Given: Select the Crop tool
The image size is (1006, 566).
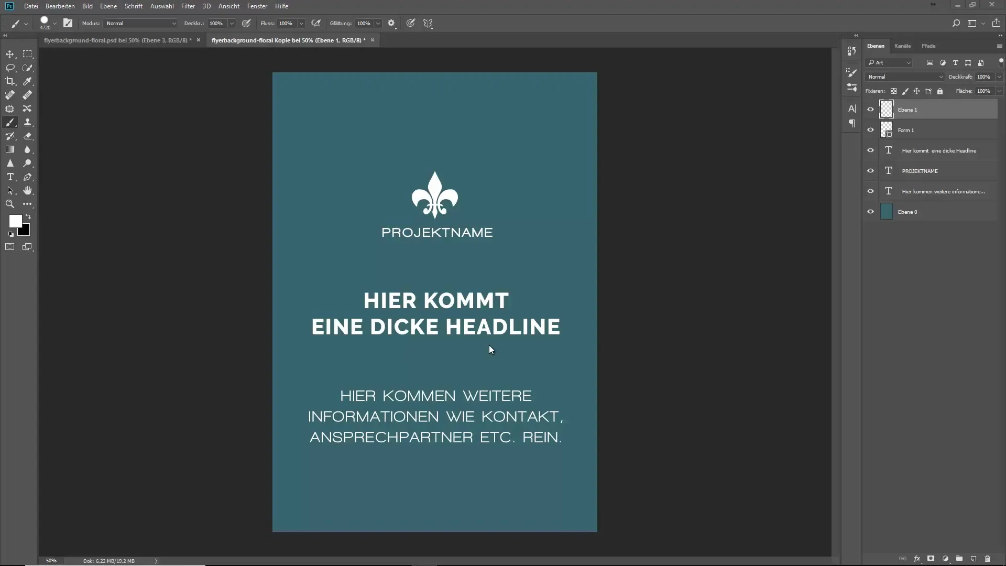Looking at the screenshot, I should point(10,81).
